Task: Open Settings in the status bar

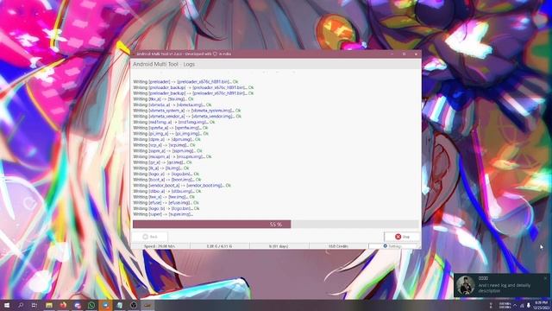Action: (x=392, y=246)
